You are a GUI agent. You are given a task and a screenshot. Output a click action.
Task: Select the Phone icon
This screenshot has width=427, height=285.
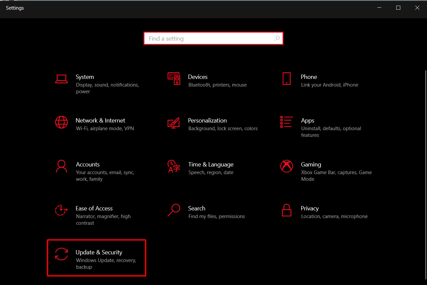(287, 79)
